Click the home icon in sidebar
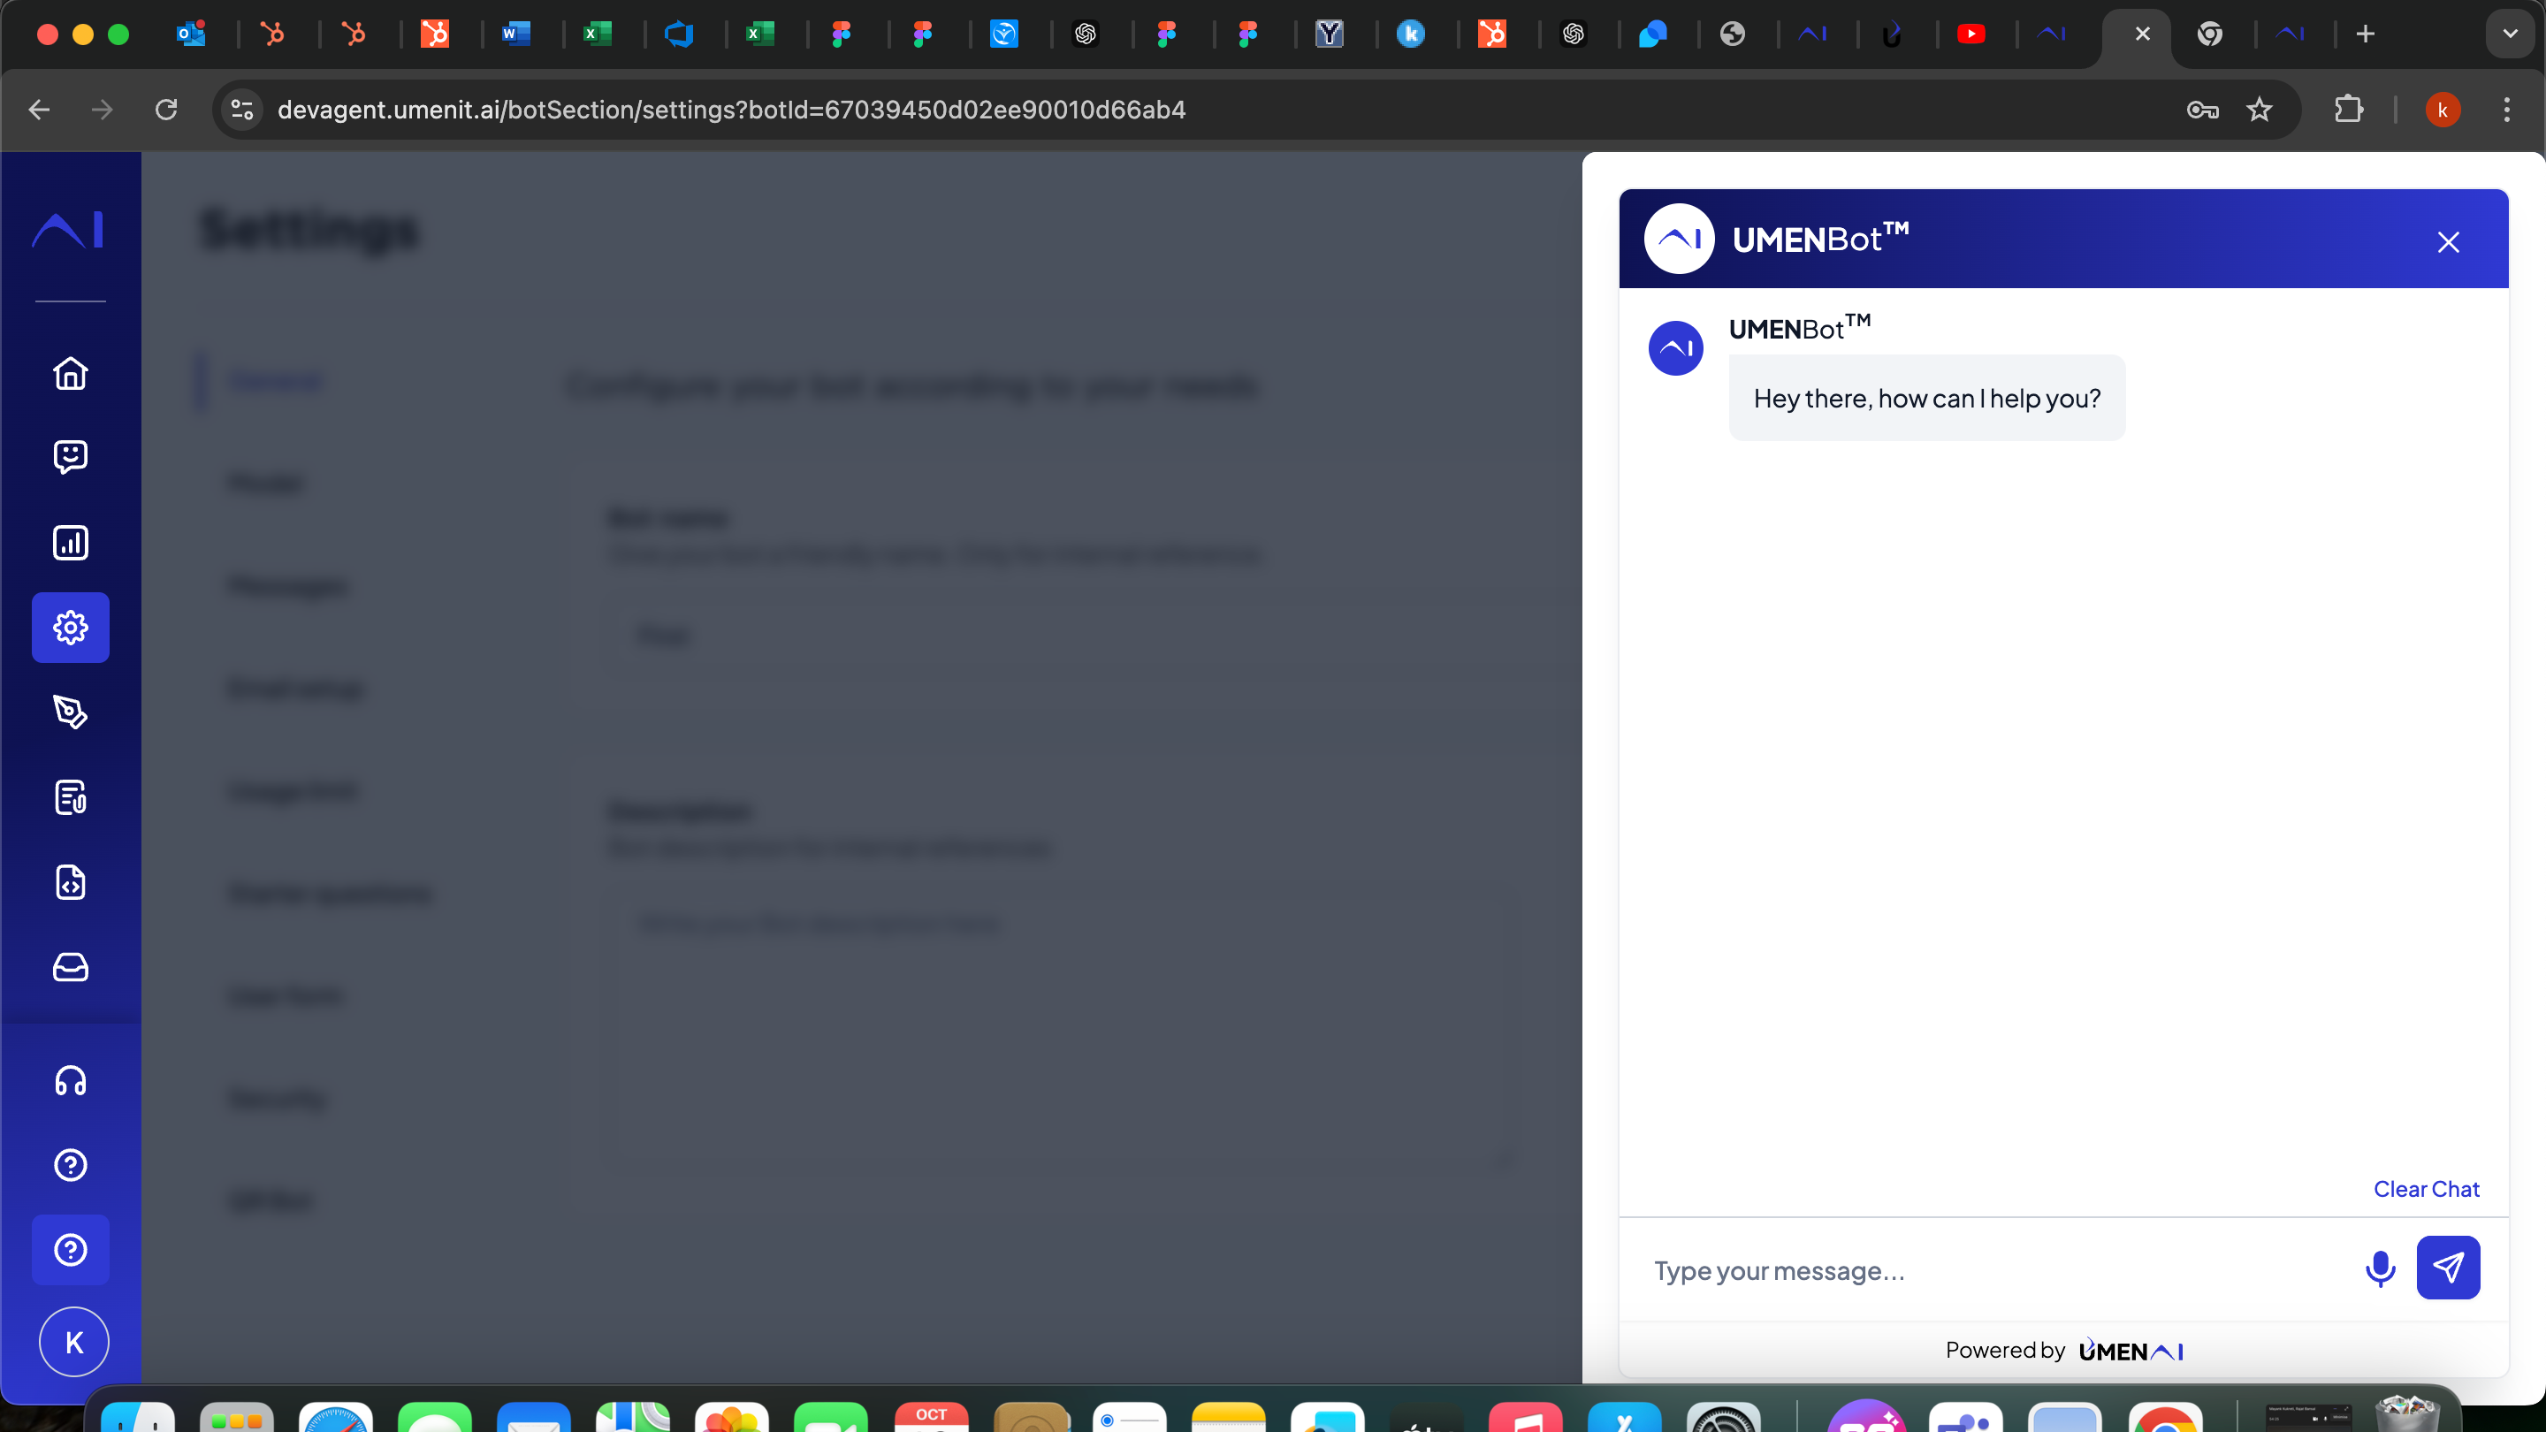The image size is (2546, 1432). [70, 374]
